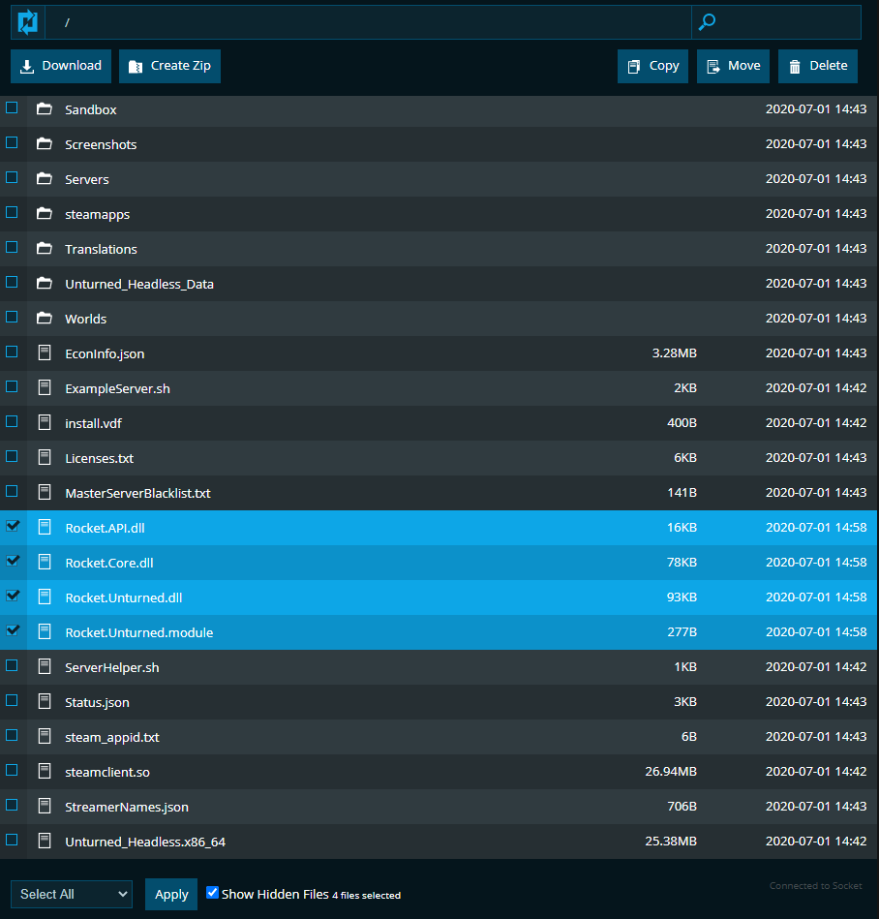879x919 pixels.
Task: Click the path input field showing slash
Action: pos(368,21)
